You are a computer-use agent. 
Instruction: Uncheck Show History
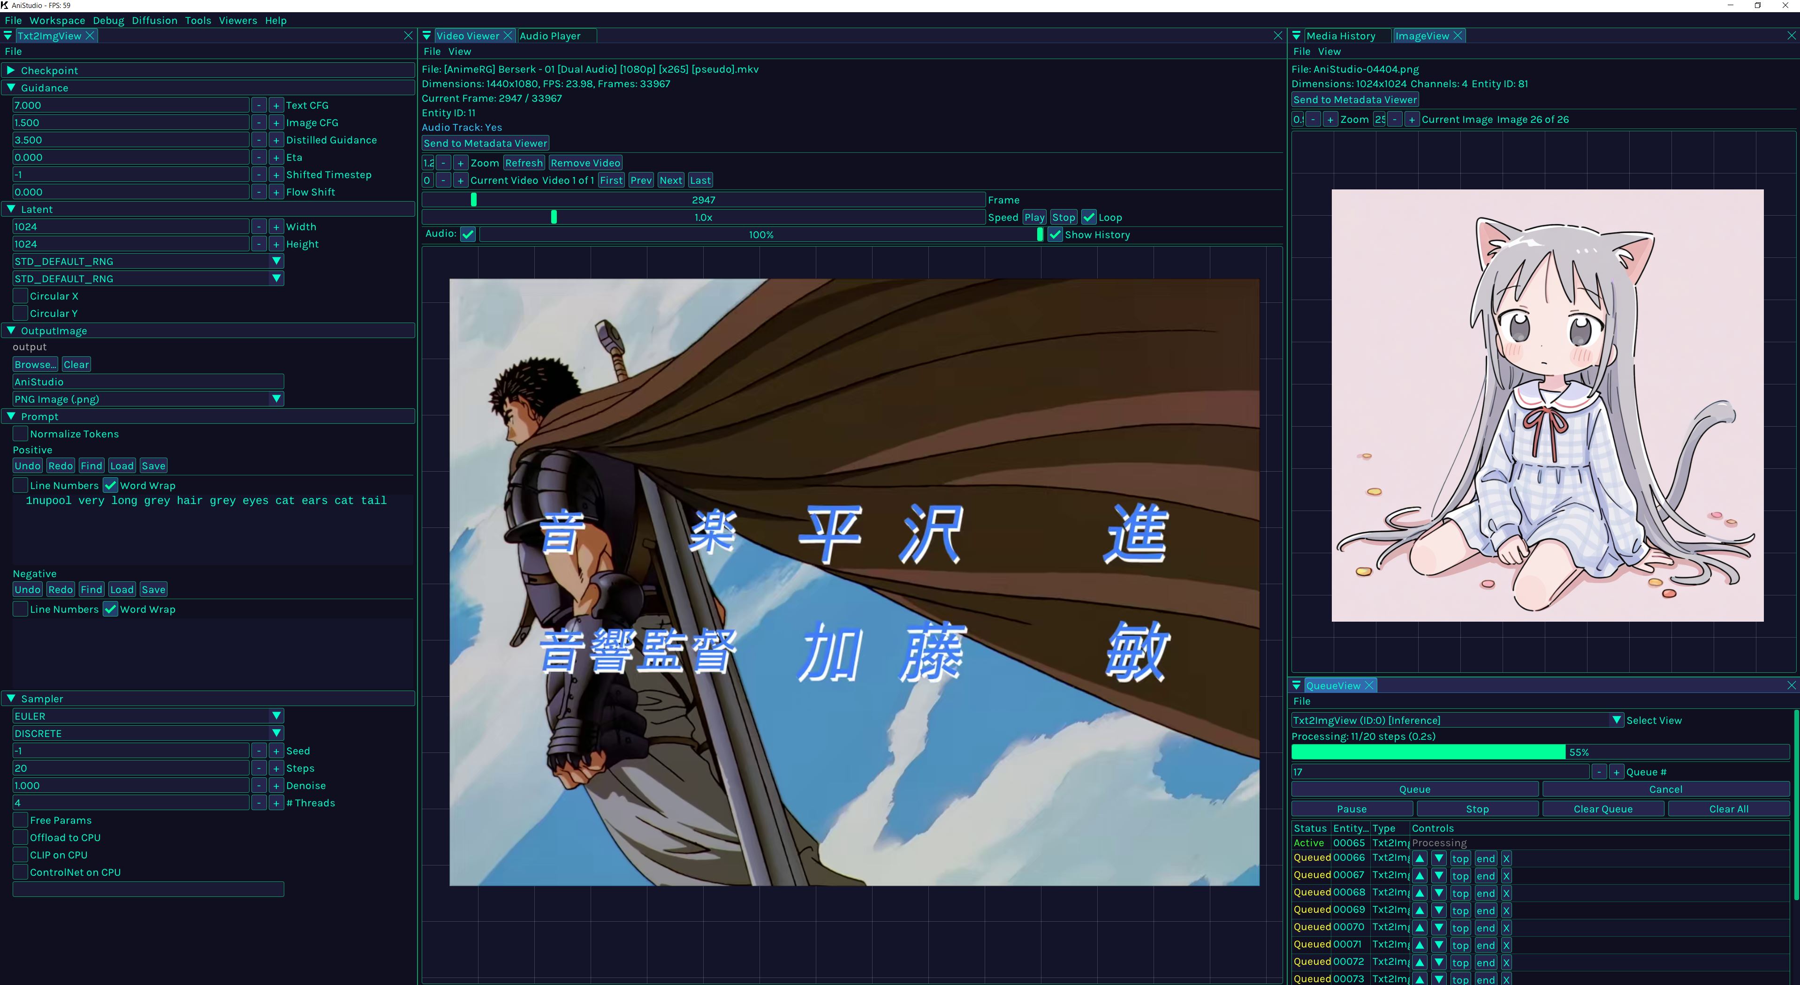1055,234
